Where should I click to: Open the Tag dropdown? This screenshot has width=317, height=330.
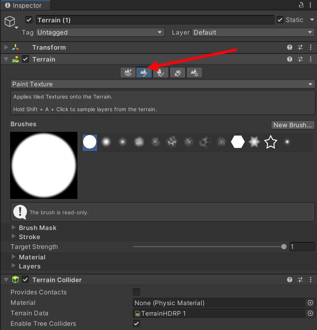point(100,33)
